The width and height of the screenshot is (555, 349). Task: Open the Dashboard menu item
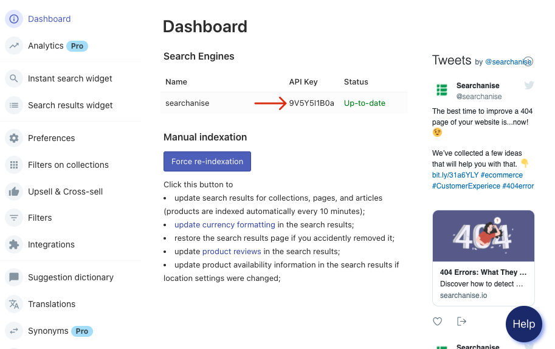tap(49, 19)
